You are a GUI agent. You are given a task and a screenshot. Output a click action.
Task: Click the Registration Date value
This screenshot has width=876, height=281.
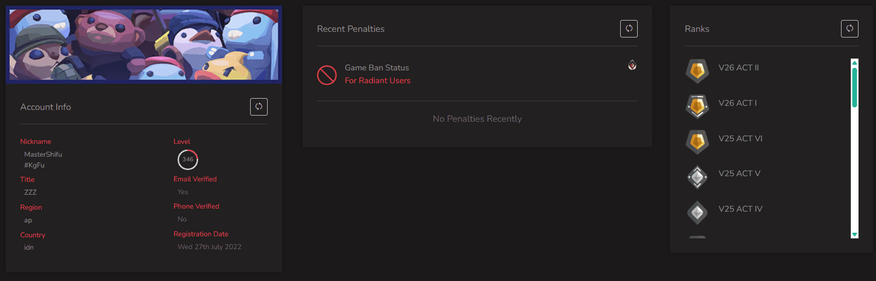tap(209, 247)
